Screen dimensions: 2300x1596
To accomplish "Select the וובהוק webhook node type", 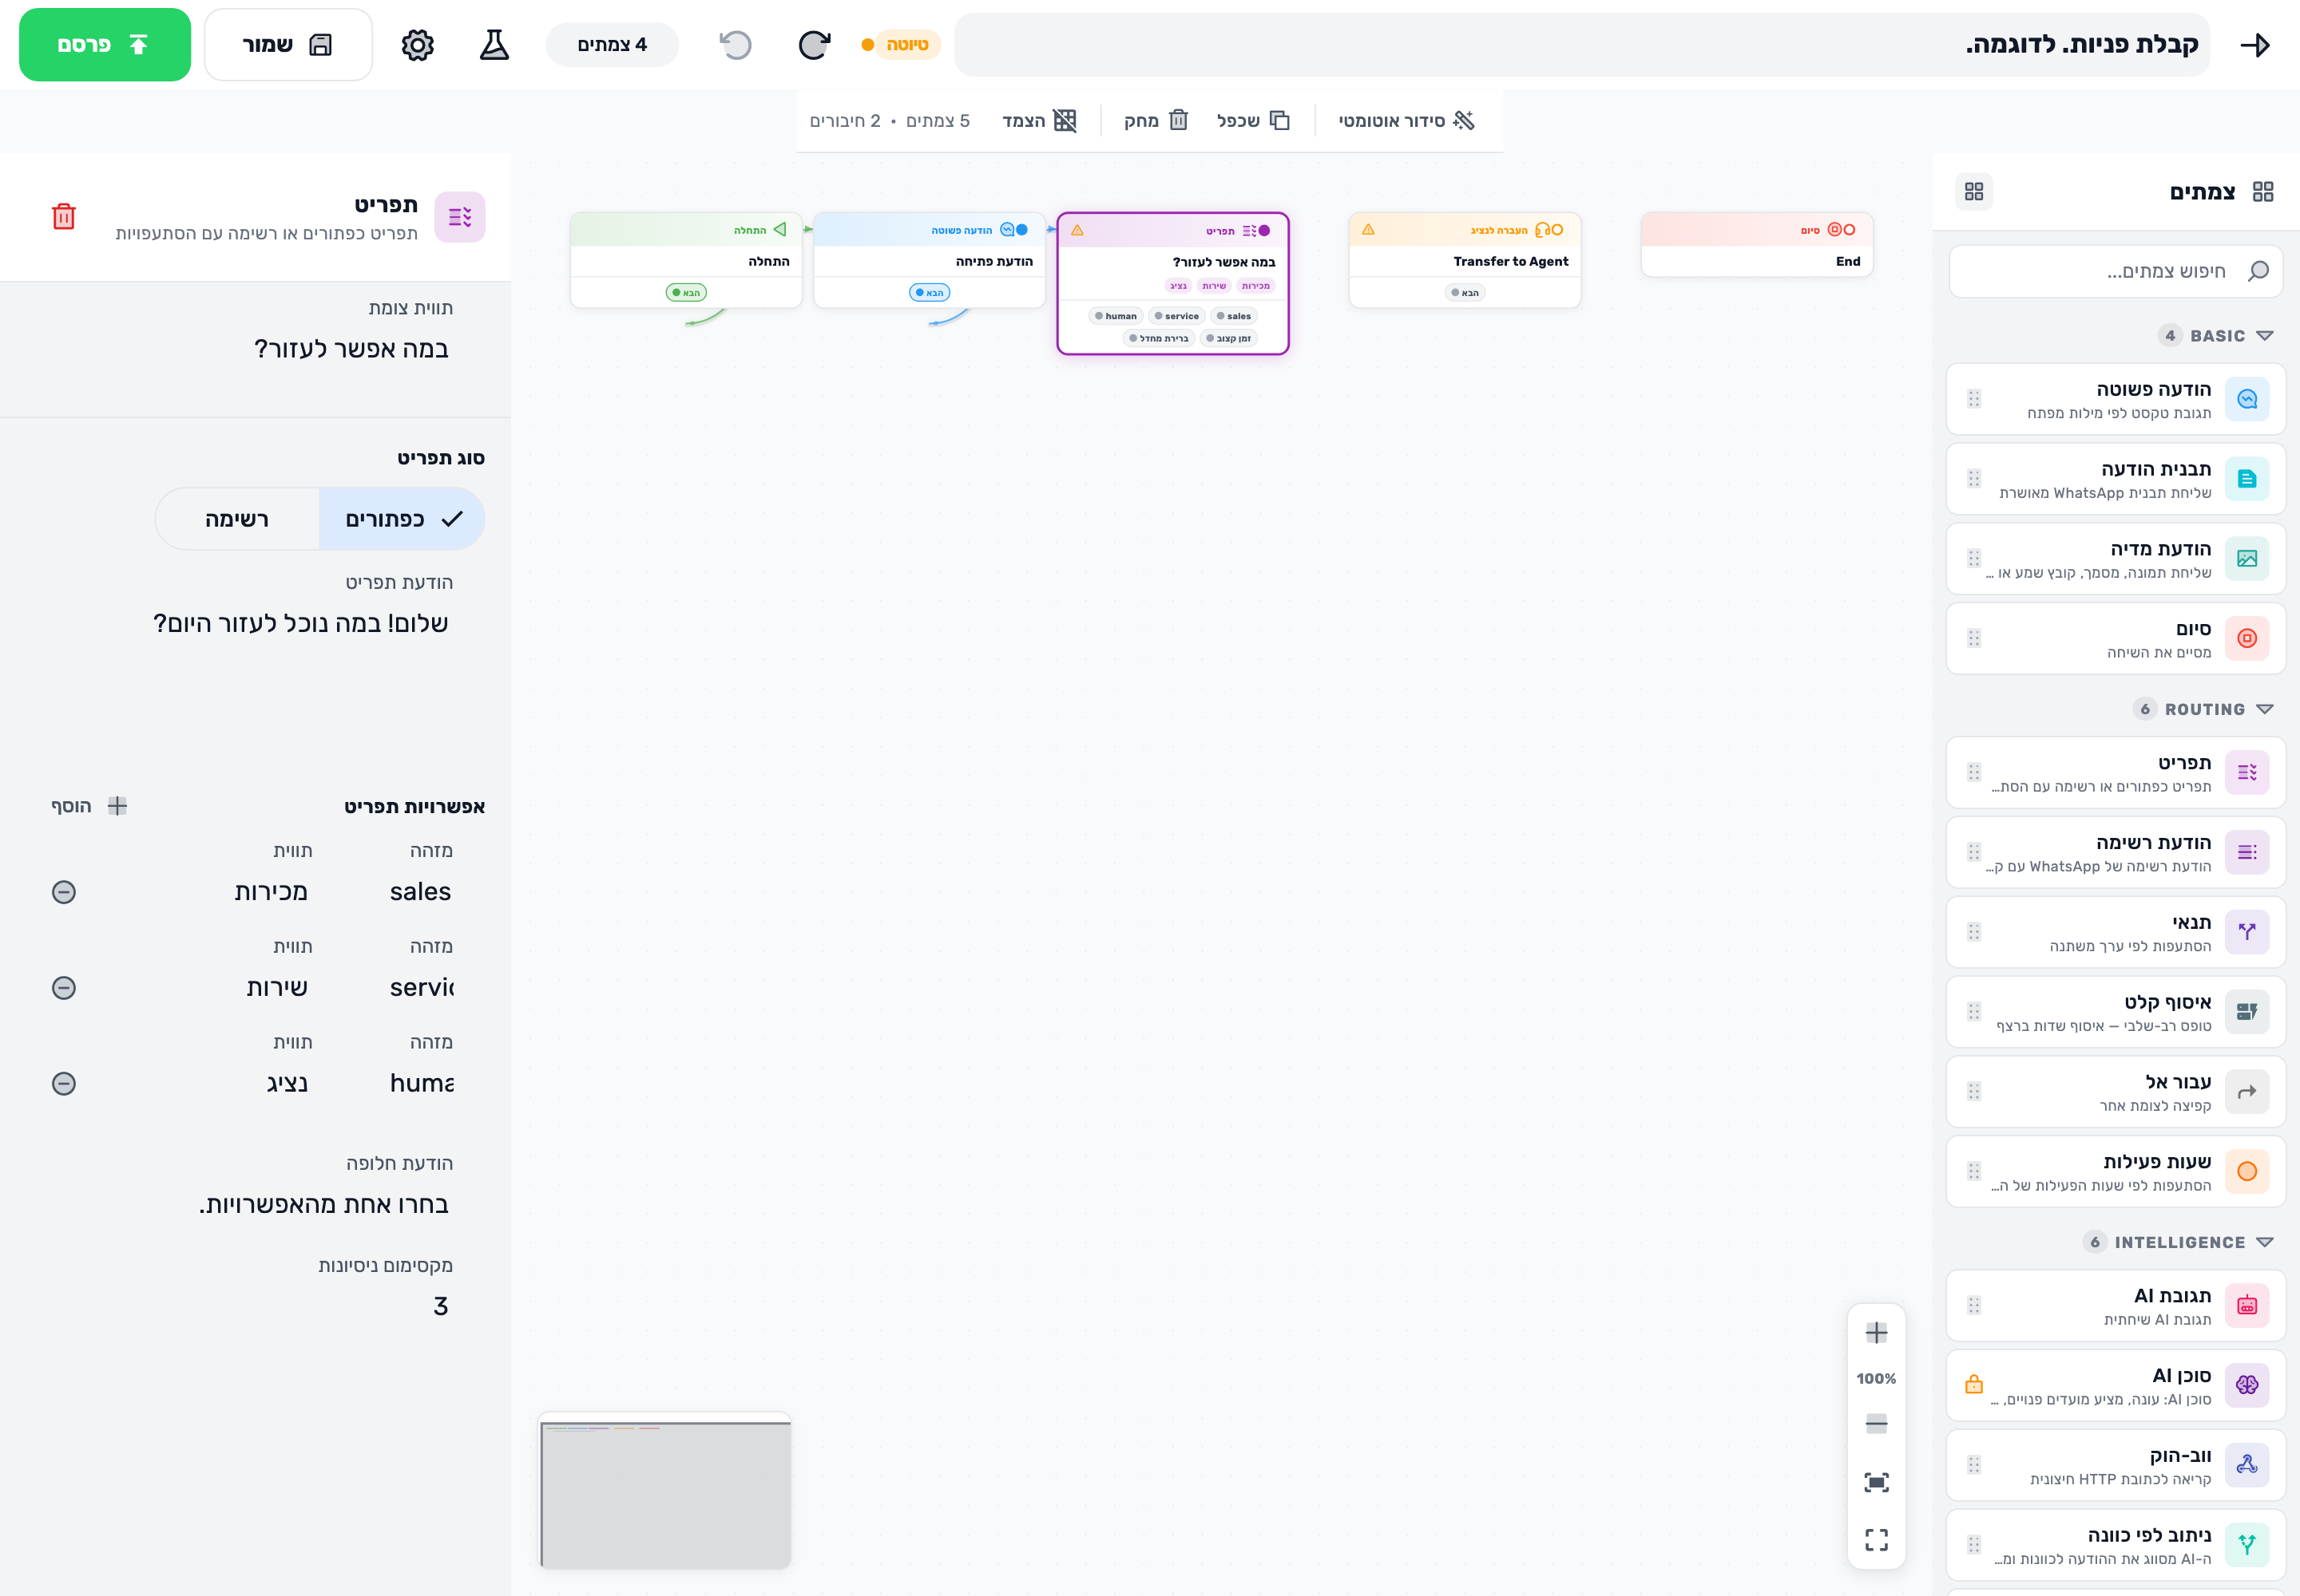I will (2116, 1465).
